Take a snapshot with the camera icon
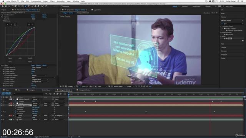This screenshot has width=246, height=138. point(91,86)
